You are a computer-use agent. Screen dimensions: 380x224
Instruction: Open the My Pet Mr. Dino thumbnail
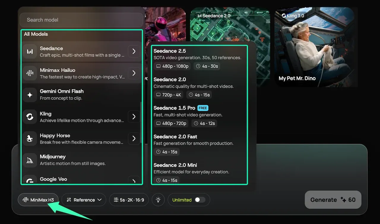314,47
